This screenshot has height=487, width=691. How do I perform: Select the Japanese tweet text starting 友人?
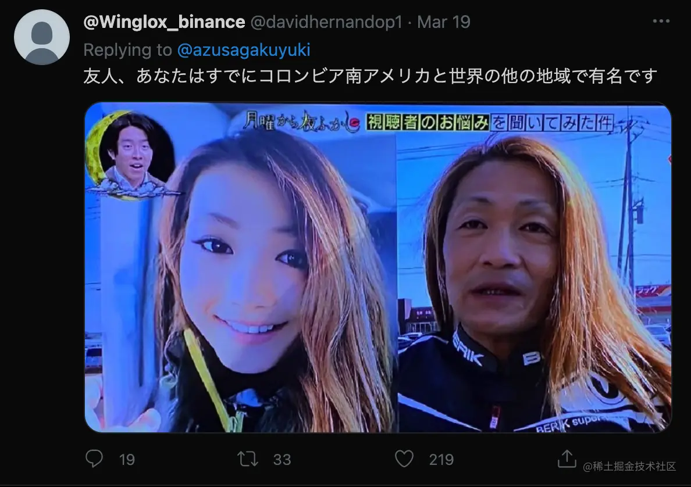click(x=370, y=76)
